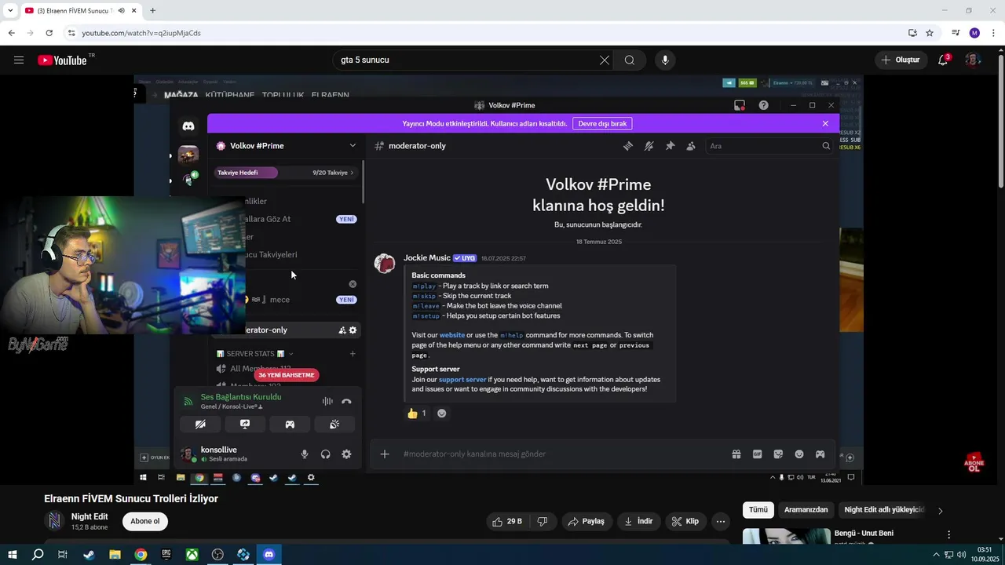Share the video via Paylaş

[586, 521]
